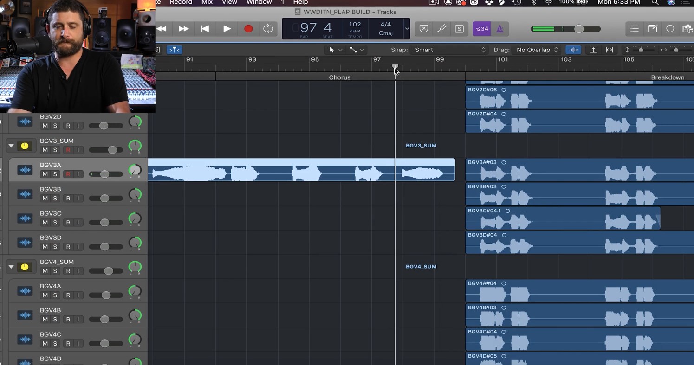This screenshot has height=365, width=694.
Task: Select the BGV2C#06 audio region
Action: pyautogui.click(x=580, y=97)
